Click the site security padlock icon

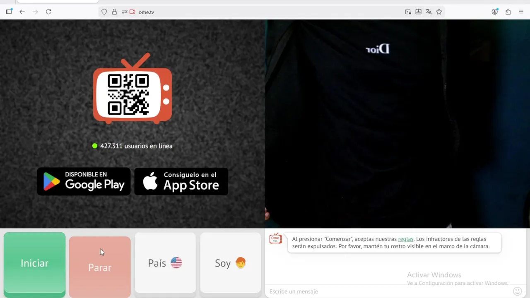point(114,12)
